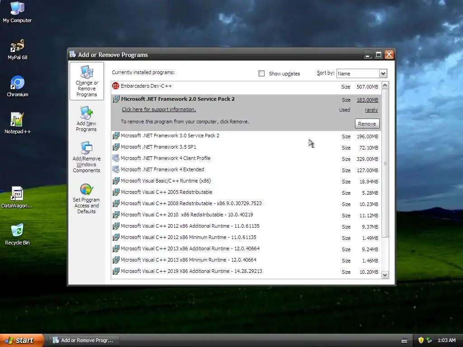Click the security shield tray icon
463x347 pixels.
click(421, 340)
